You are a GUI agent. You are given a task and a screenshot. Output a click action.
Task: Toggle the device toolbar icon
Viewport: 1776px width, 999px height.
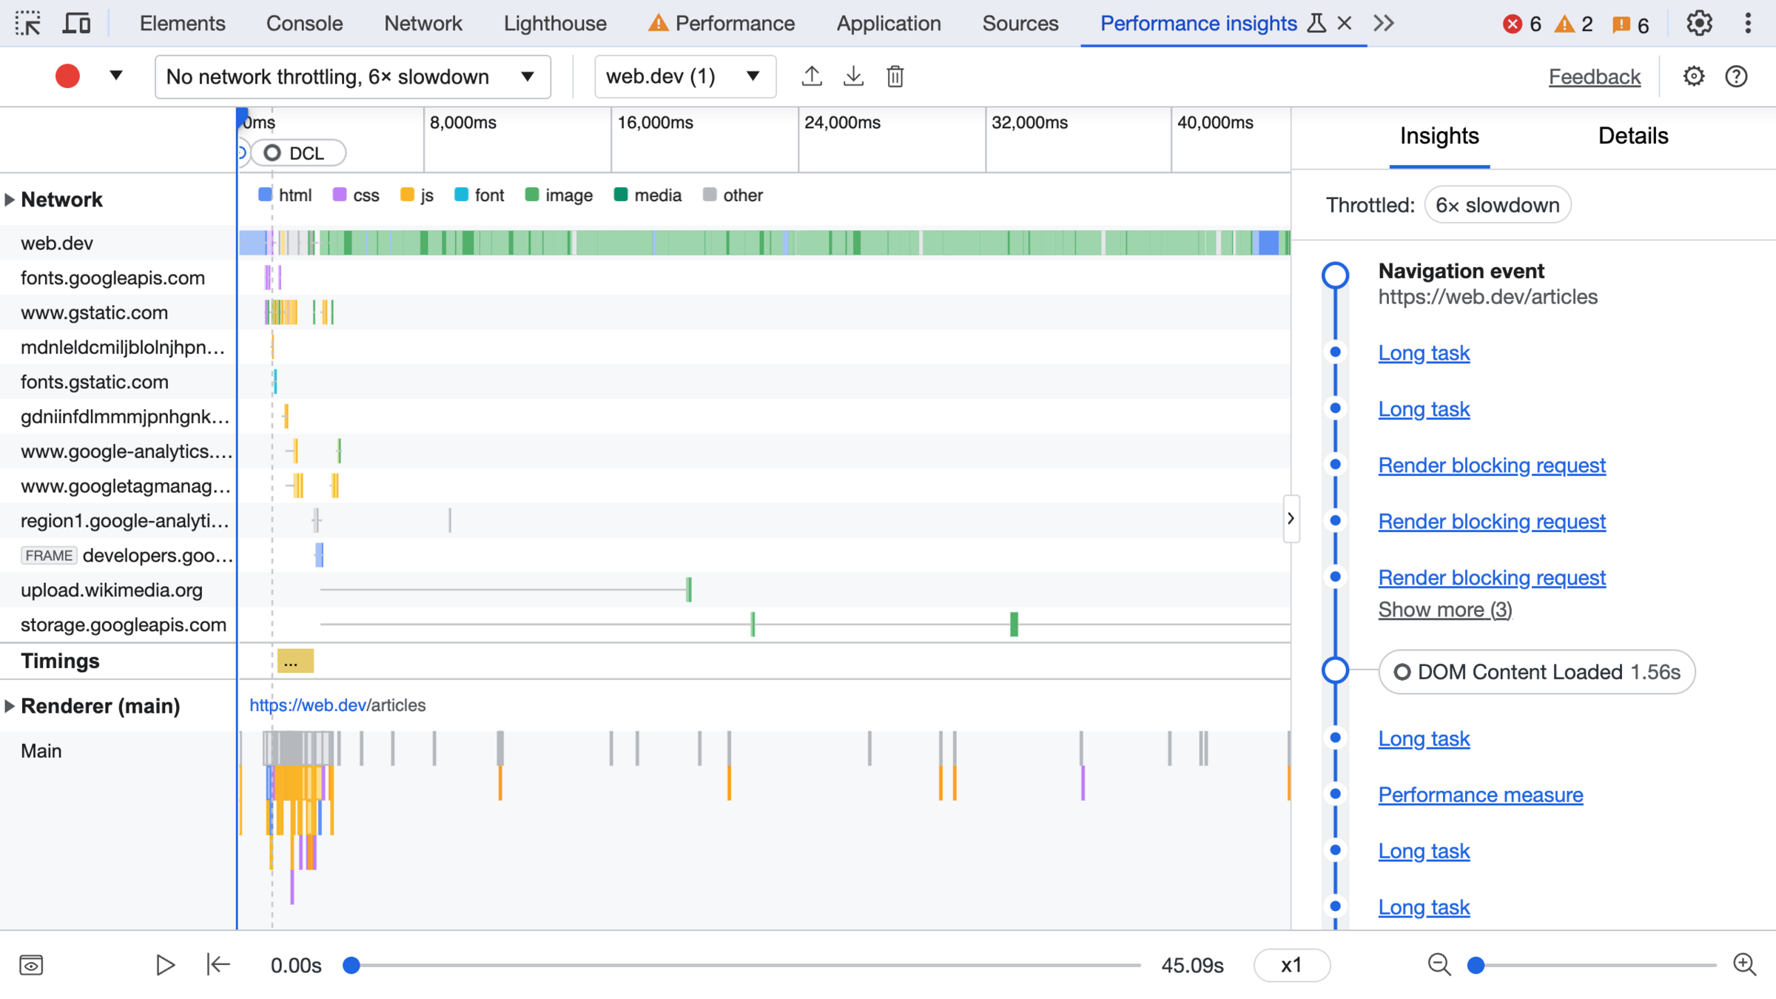pyautogui.click(x=76, y=24)
